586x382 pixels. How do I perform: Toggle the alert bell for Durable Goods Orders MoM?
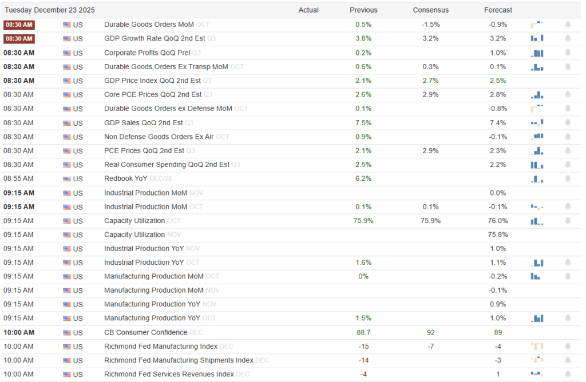pyautogui.click(x=568, y=25)
